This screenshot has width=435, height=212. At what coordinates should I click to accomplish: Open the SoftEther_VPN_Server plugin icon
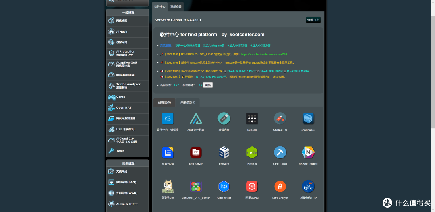pos(196,187)
